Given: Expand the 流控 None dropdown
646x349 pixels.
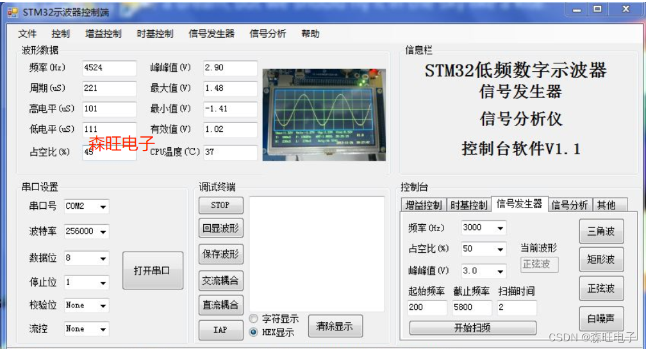Looking at the screenshot, I should coord(103,329).
